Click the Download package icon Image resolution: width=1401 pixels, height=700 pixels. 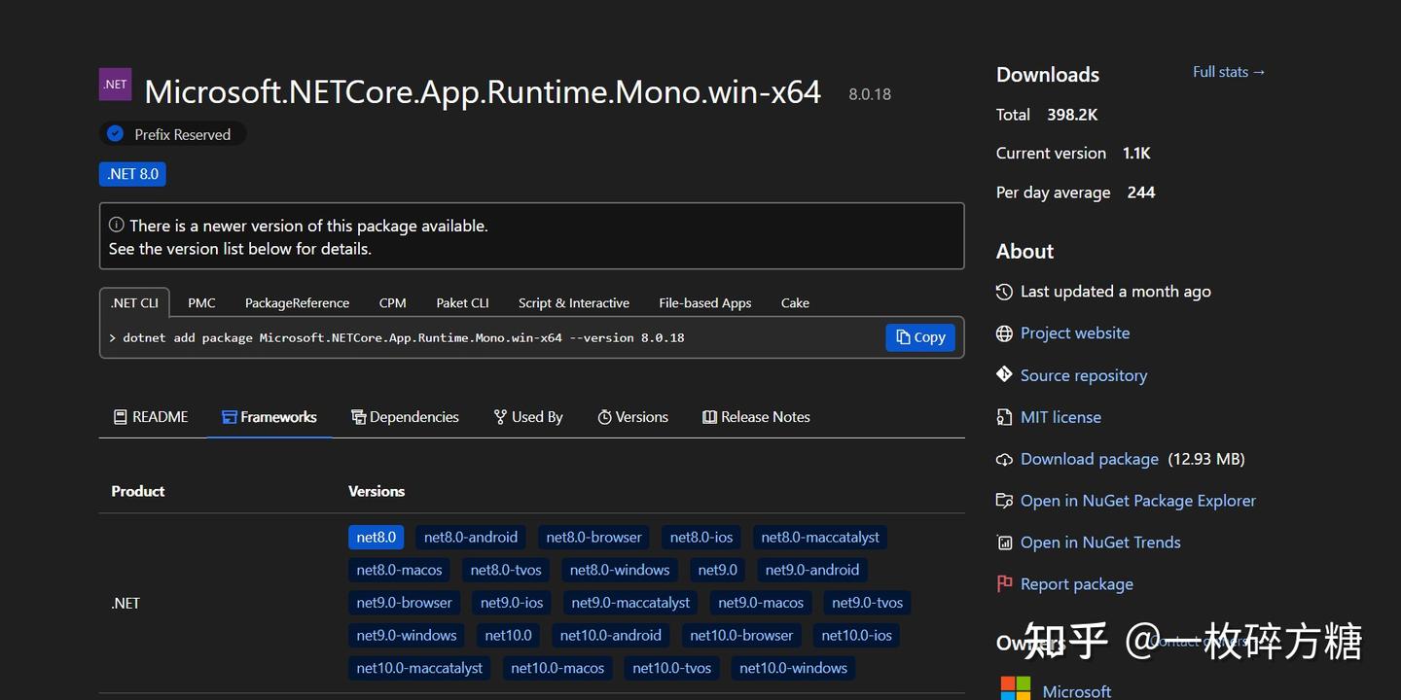click(x=1003, y=458)
